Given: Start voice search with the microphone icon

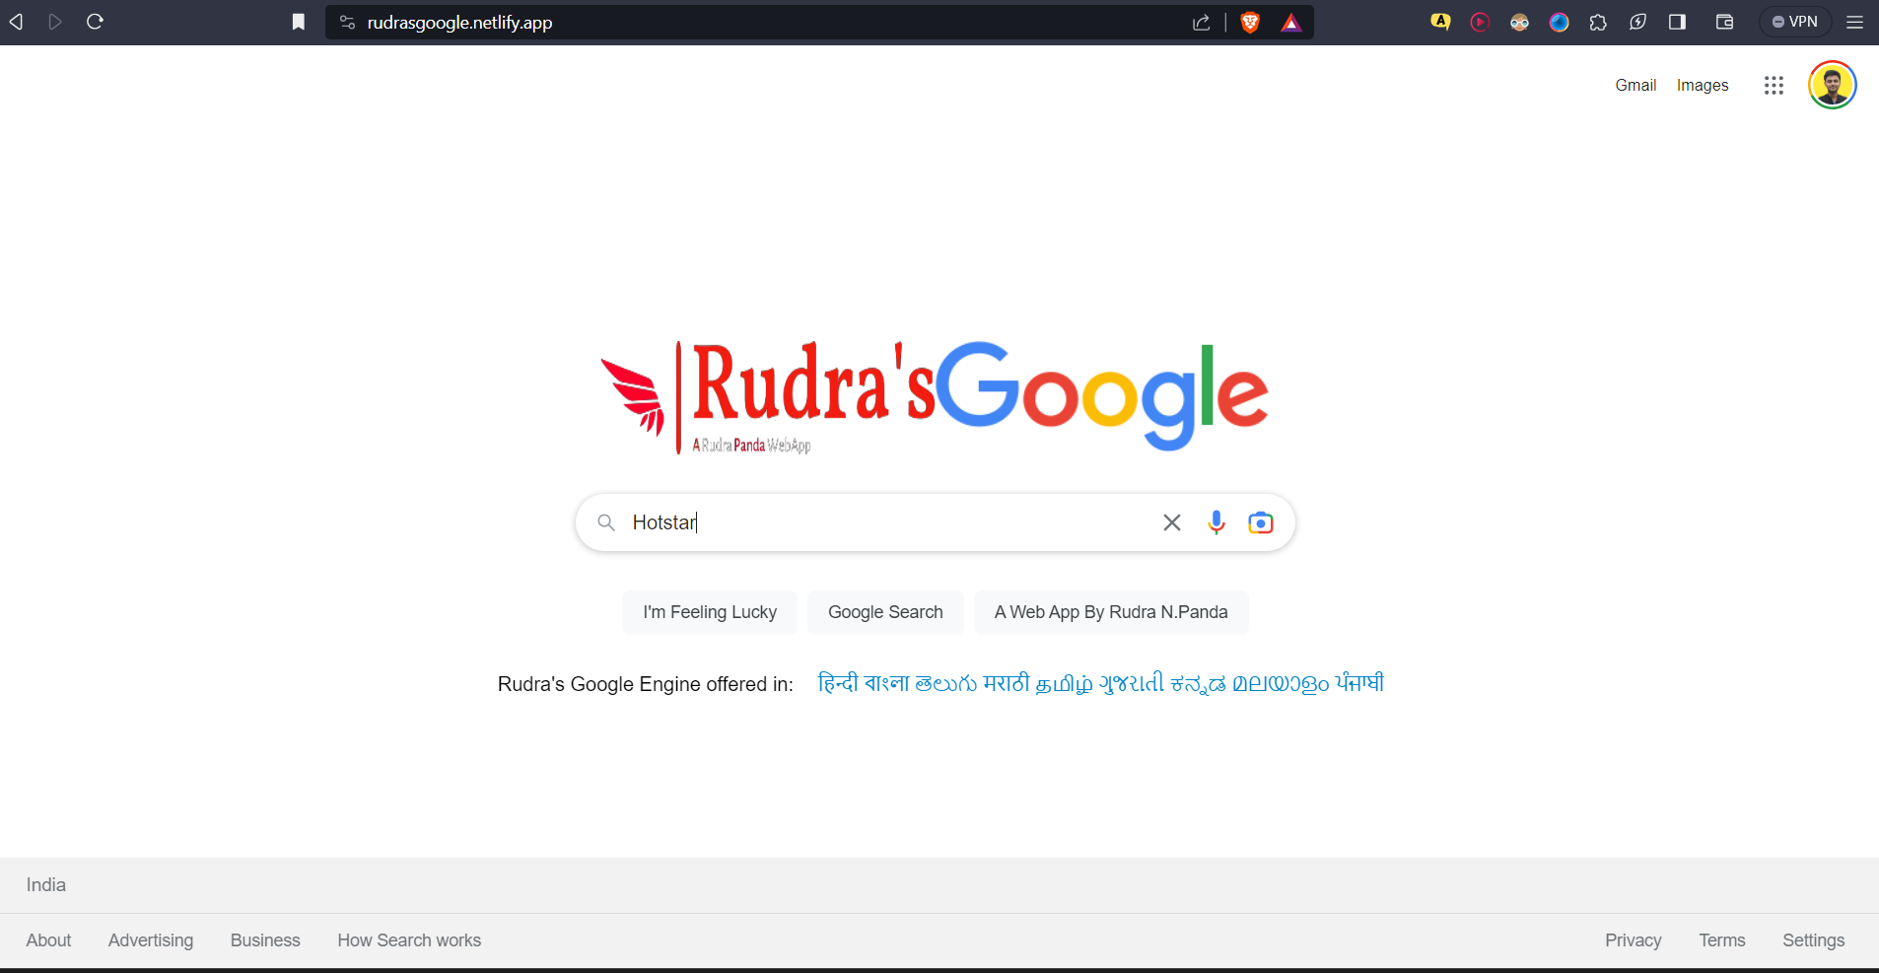Looking at the screenshot, I should coord(1217,522).
